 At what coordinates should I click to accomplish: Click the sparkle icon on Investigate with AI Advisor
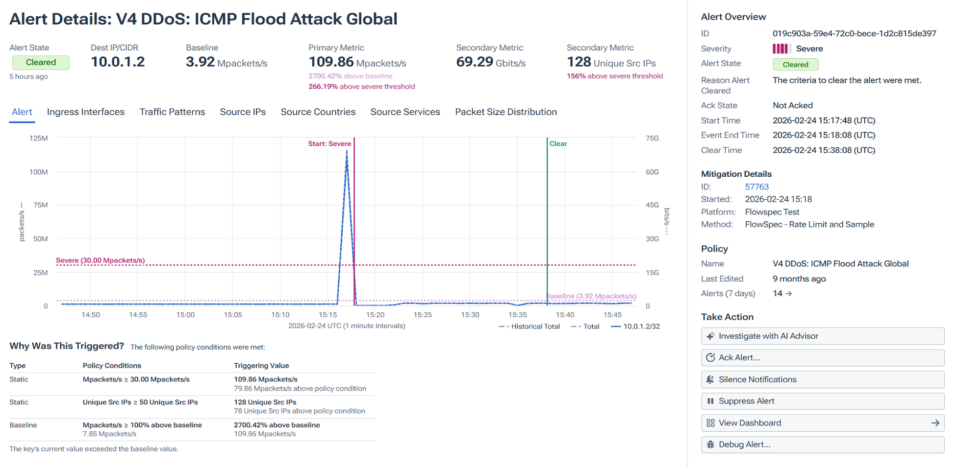point(710,336)
